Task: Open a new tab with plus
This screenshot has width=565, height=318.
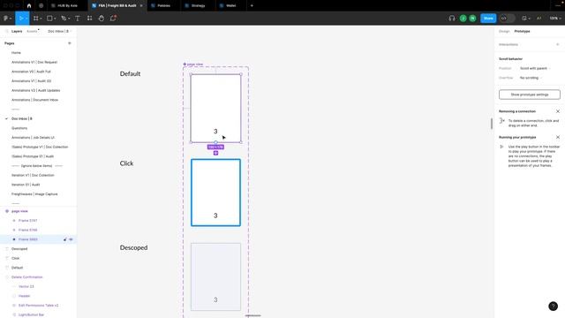Action: point(252,6)
